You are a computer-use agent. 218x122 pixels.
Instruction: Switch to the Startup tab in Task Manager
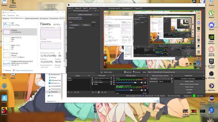pyautogui.click(x=44, y=18)
